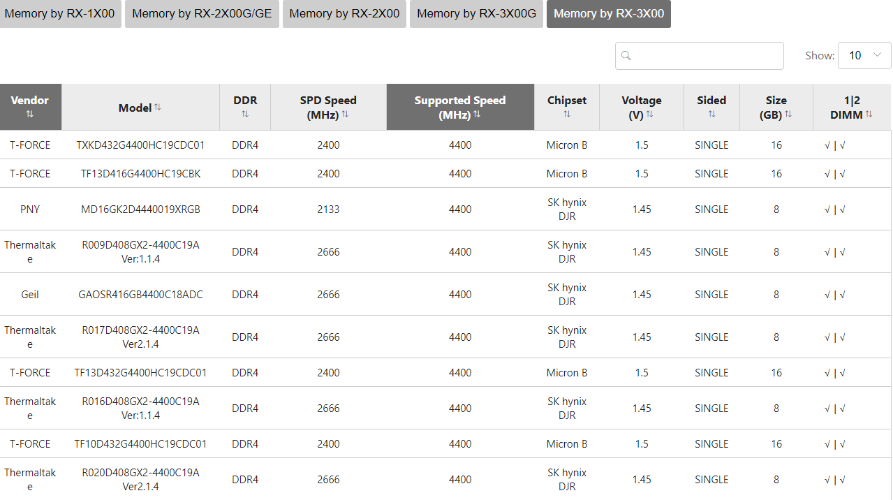Click the Vendor column sort icon
893x500 pixels.
click(x=30, y=114)
